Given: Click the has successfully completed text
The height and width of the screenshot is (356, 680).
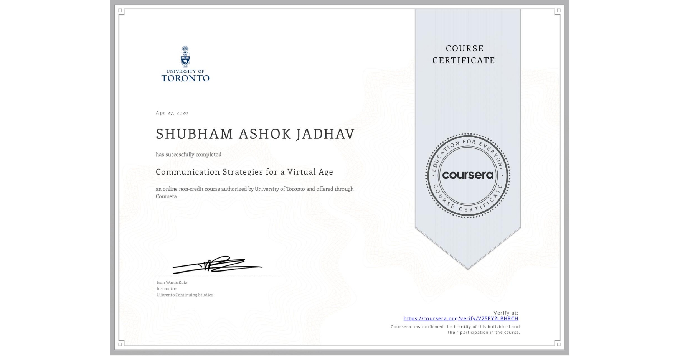Looking at the screenshot, I should (188, 154).
